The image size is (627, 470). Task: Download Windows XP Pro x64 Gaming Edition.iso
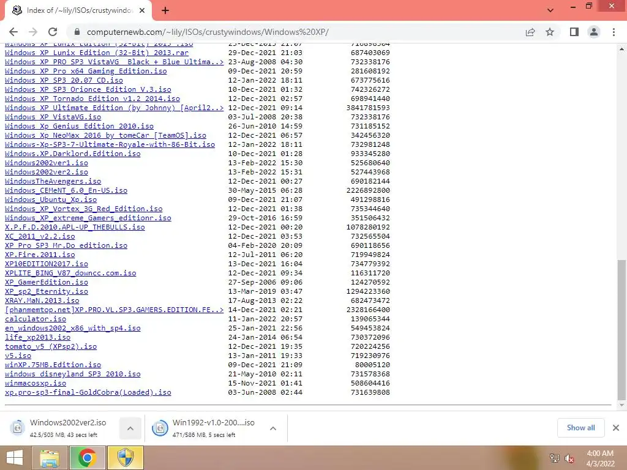pyautogui.click(x=86, y=71)
